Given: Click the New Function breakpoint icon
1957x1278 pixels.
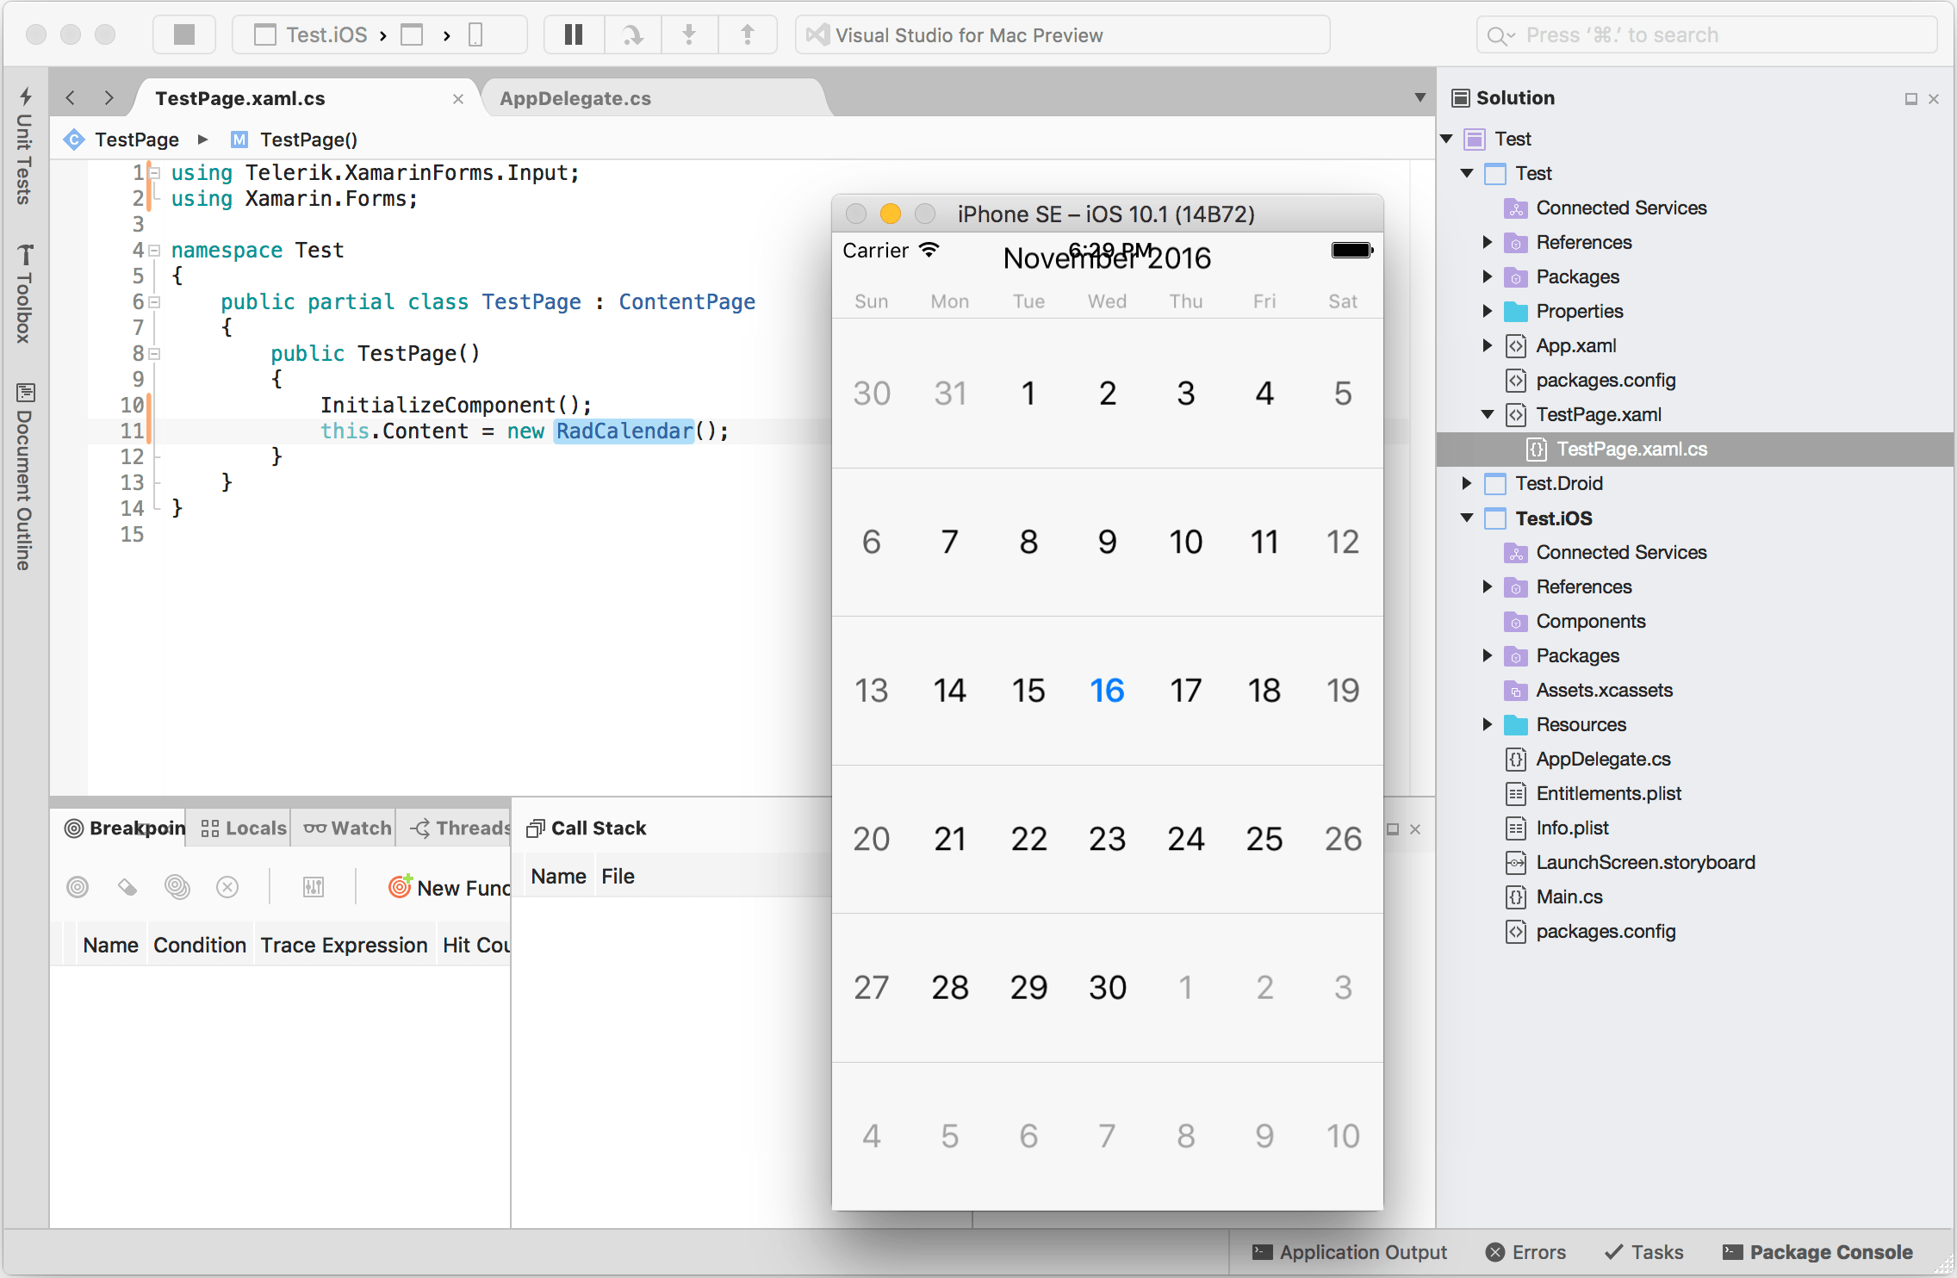Looking at the screenshot, I should click(x=396, y=887).
